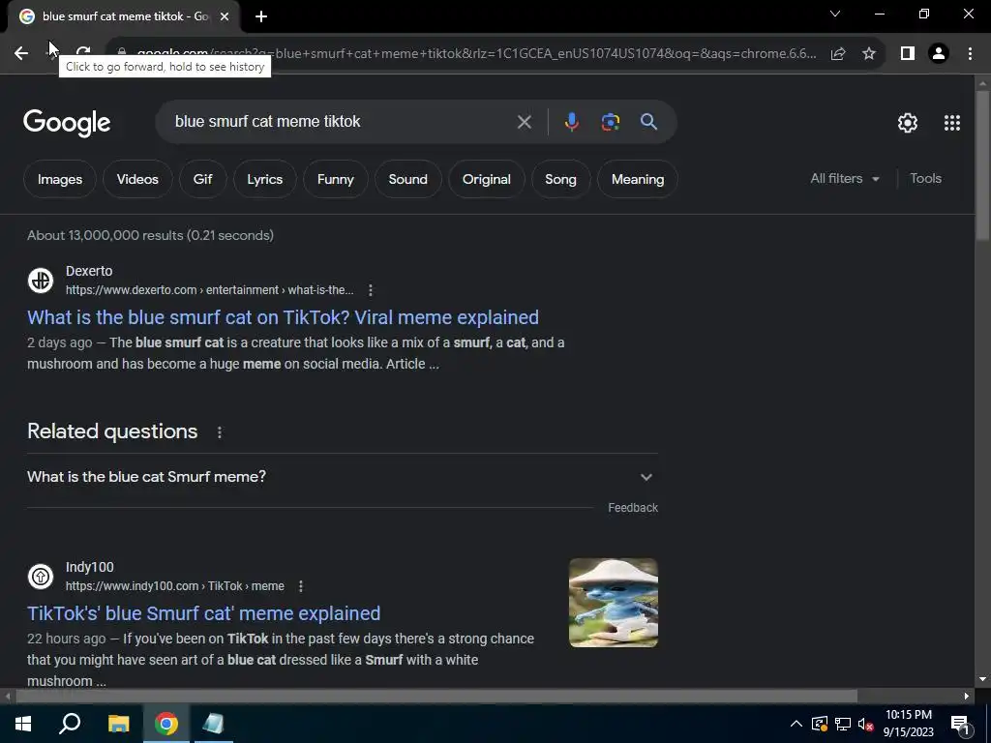Open a new tab with the plus icon

[x=261, y=17]
